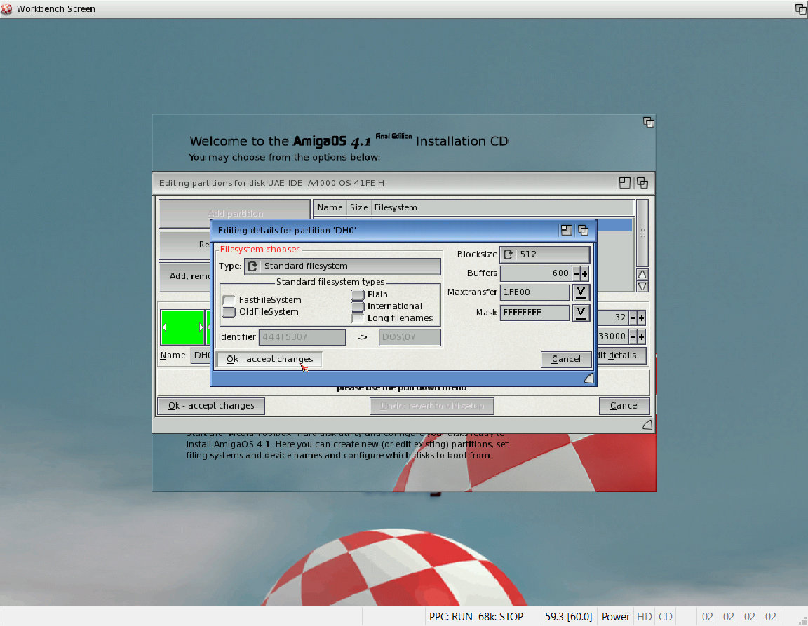Decrease Buffers with minus button
Image resolution: width=808 pixels, height=626 pixels.
coord(576,273)
